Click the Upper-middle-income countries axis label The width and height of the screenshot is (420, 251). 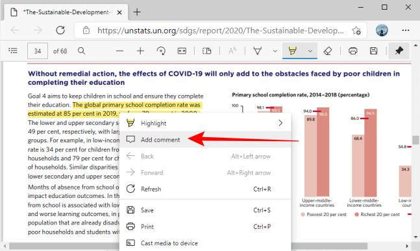pyautogui.click(x=317, y=203)
